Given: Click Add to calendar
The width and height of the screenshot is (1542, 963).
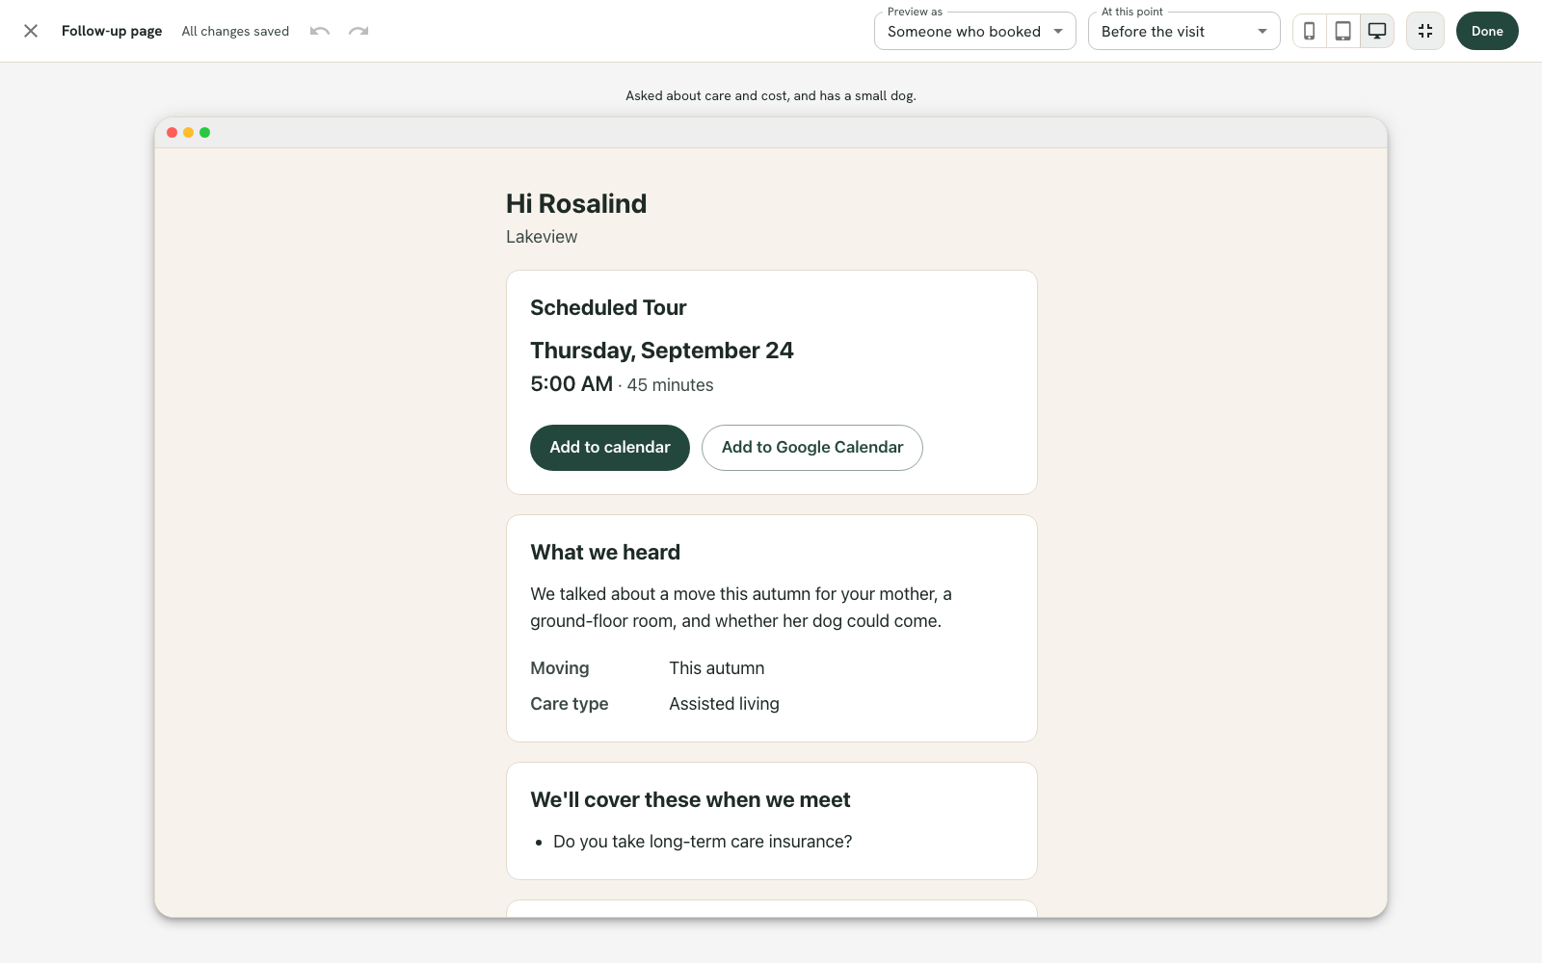Looking at the screenshot, I should pos(610,448).
